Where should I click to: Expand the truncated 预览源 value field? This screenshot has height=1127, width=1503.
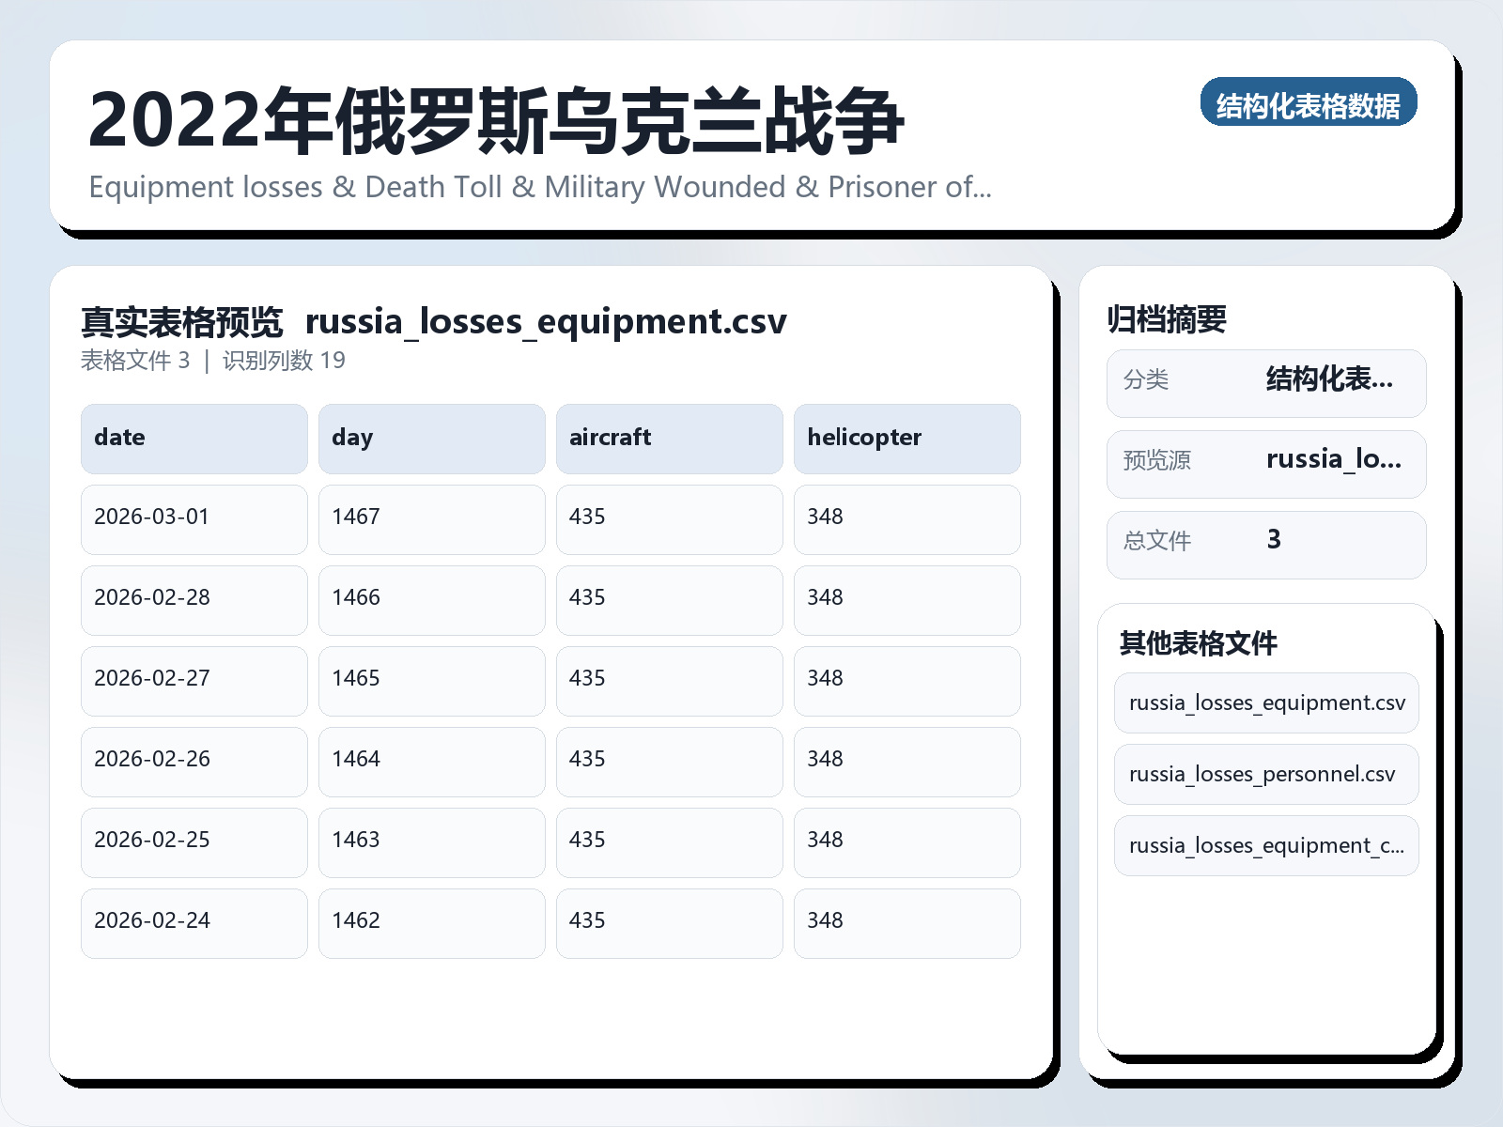pyautogui.click(x=1333, y=459)
